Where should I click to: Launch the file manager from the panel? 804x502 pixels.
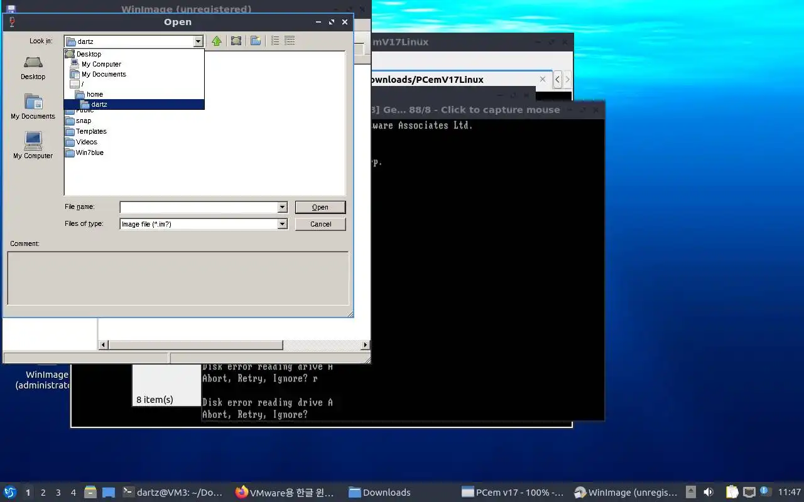pyautogui.click(x=90, y=492)
